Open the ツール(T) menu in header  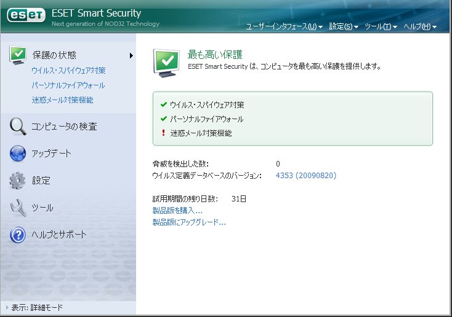pos(377,26)
